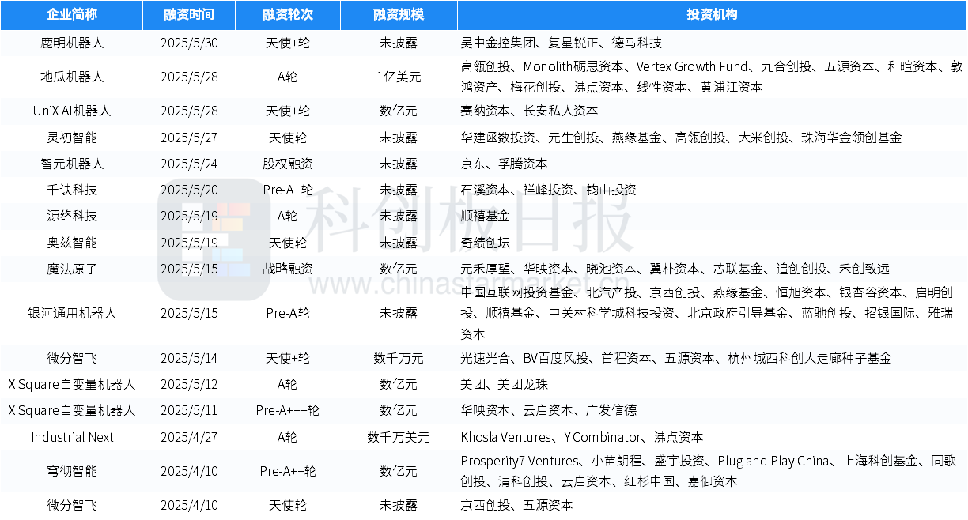968x520 pixels.
Task: Click the date 2025/5/27
Action: pyautogui.click(x=187, y=138)
